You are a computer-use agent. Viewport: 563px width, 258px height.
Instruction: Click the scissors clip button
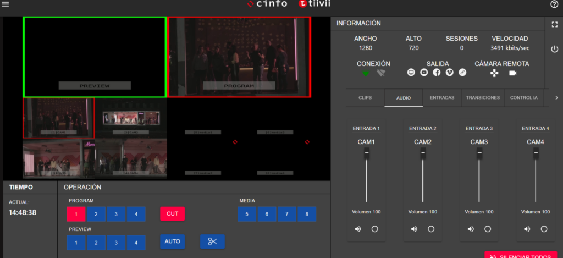[x=212, y=241]
